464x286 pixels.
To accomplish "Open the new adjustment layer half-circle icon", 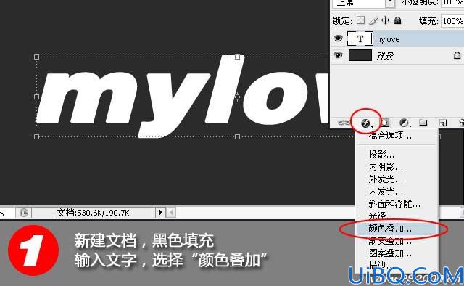I will [x=405, y=123].
